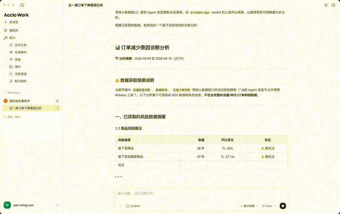This screenshot has height=214, width=340.
Task: Click the 团队 Beta create team link
Action: tap(10, 116)
